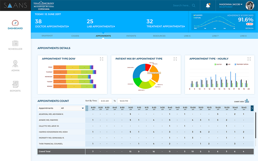The width and height of the screenshot is (258, 161).
Task: Open the Reports icon in sidebar
Action: click(x=15, y=84)
